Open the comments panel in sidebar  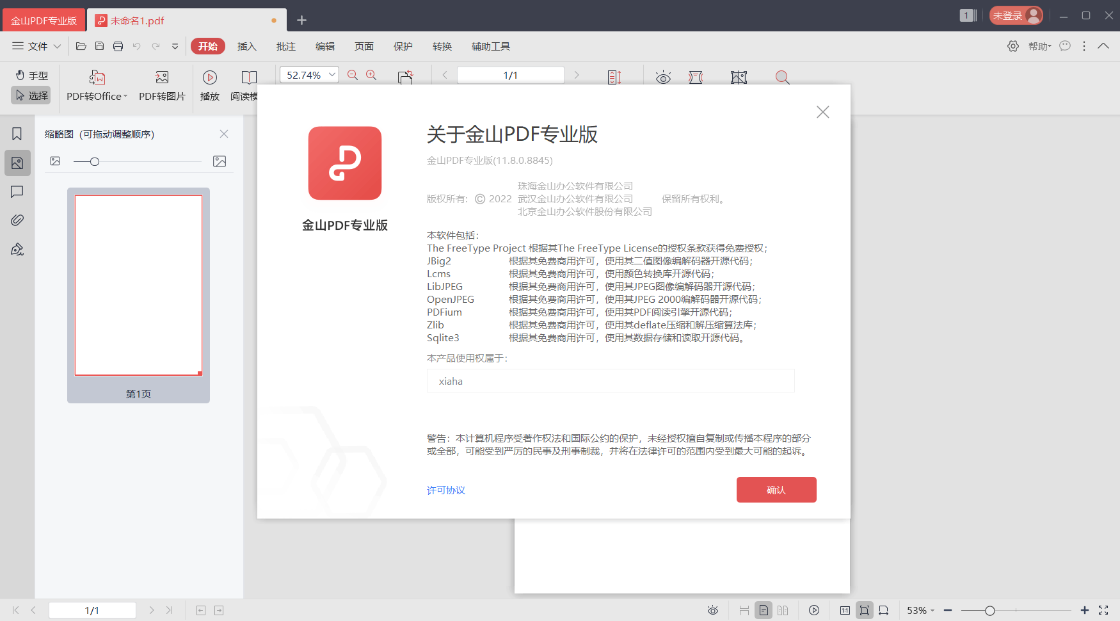click(x=17, y=191)
